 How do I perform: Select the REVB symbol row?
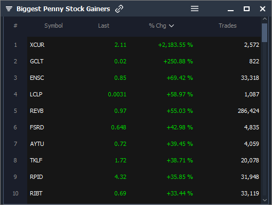click(x=144, y=111)
